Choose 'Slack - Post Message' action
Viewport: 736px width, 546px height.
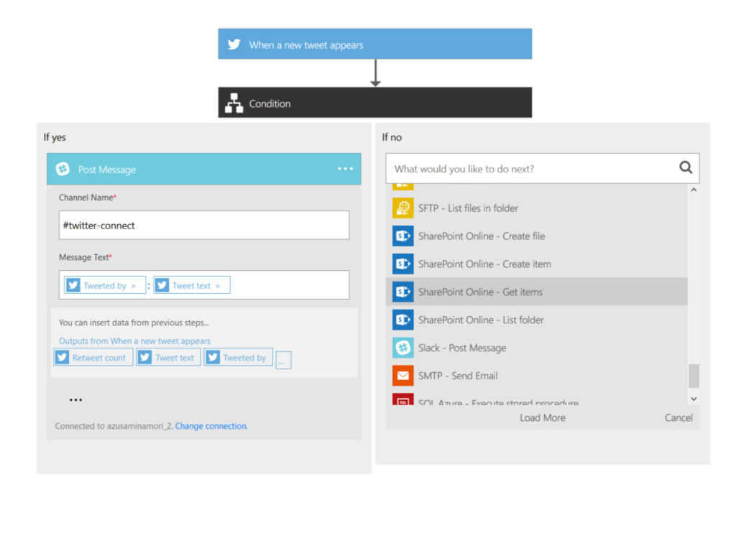536,348
